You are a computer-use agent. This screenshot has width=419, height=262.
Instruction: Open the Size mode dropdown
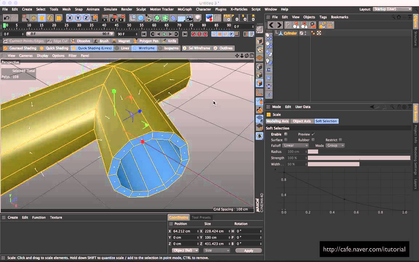coord(216,250)
